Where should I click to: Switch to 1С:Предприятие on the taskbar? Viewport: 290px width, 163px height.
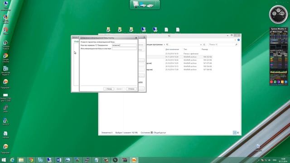134,160
